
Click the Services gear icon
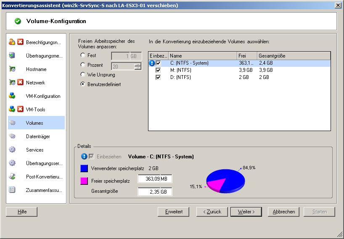tap(12, 150)
